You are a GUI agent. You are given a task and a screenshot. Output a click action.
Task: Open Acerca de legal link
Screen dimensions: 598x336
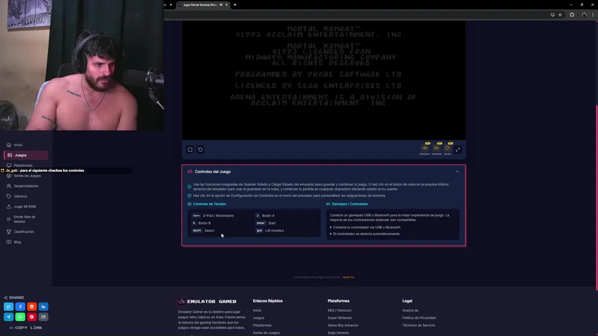coord(410,310)
